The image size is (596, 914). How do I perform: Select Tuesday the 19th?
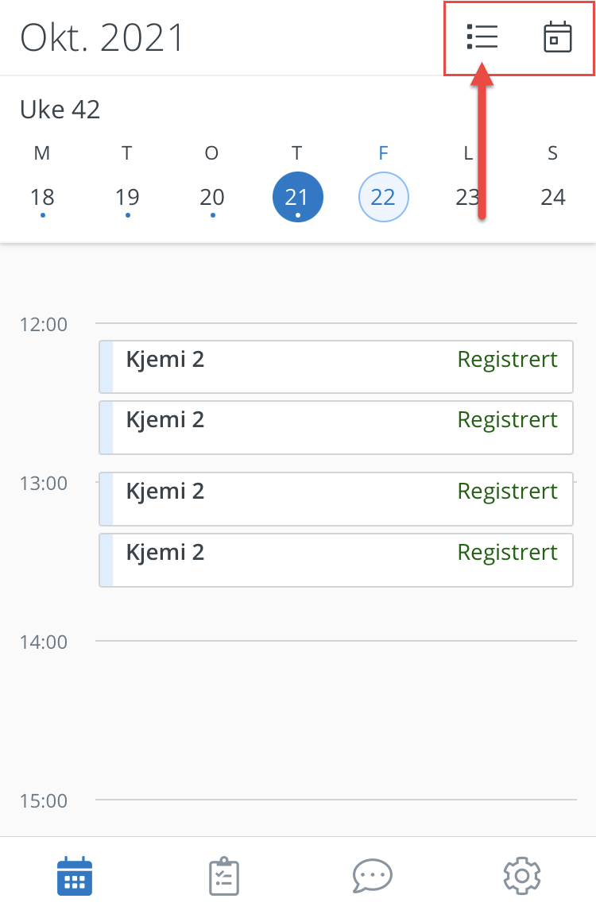[127, 197]
